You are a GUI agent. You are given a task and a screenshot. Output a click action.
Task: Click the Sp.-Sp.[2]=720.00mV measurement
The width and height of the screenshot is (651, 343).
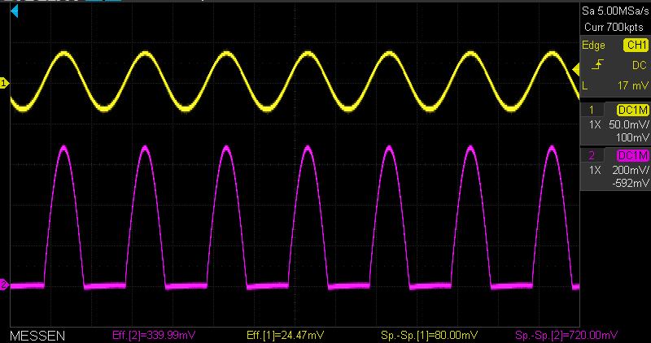coord(566,335)
